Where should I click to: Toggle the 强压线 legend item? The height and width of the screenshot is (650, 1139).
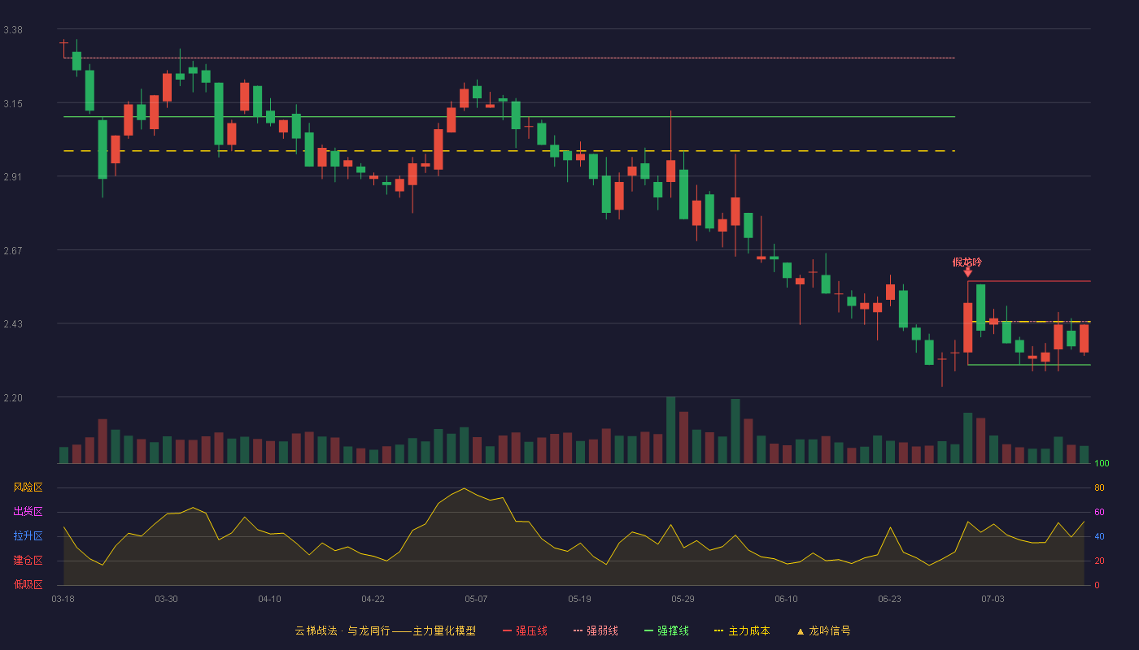coord(525,630)
